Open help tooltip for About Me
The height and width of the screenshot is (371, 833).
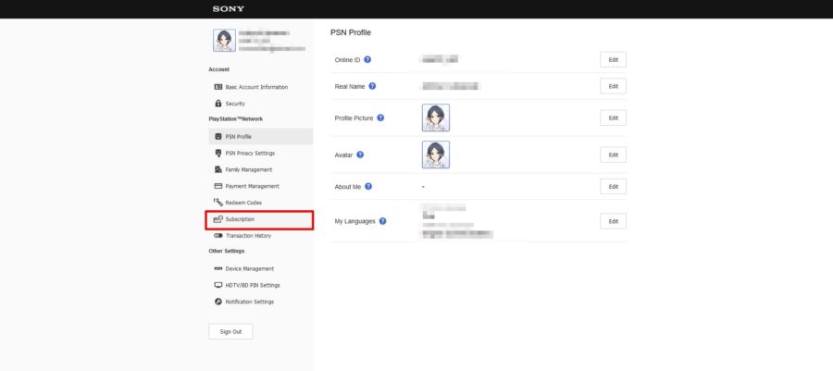click(368, 187)
